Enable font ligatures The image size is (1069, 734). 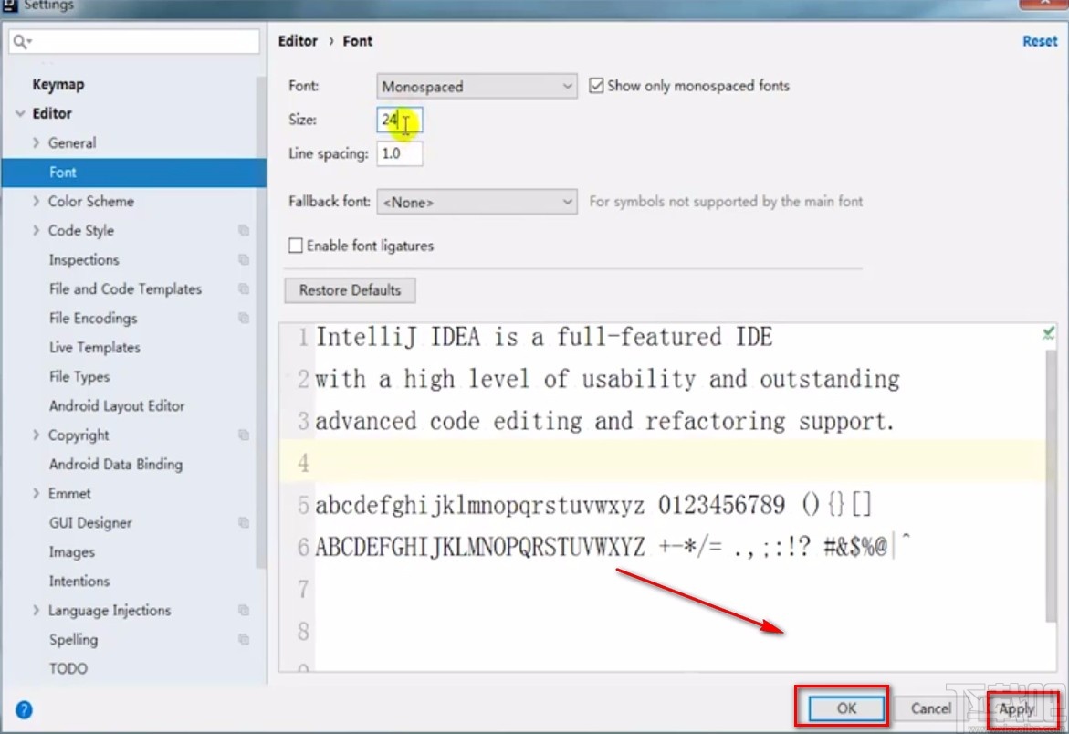click(x=296, y=246)
